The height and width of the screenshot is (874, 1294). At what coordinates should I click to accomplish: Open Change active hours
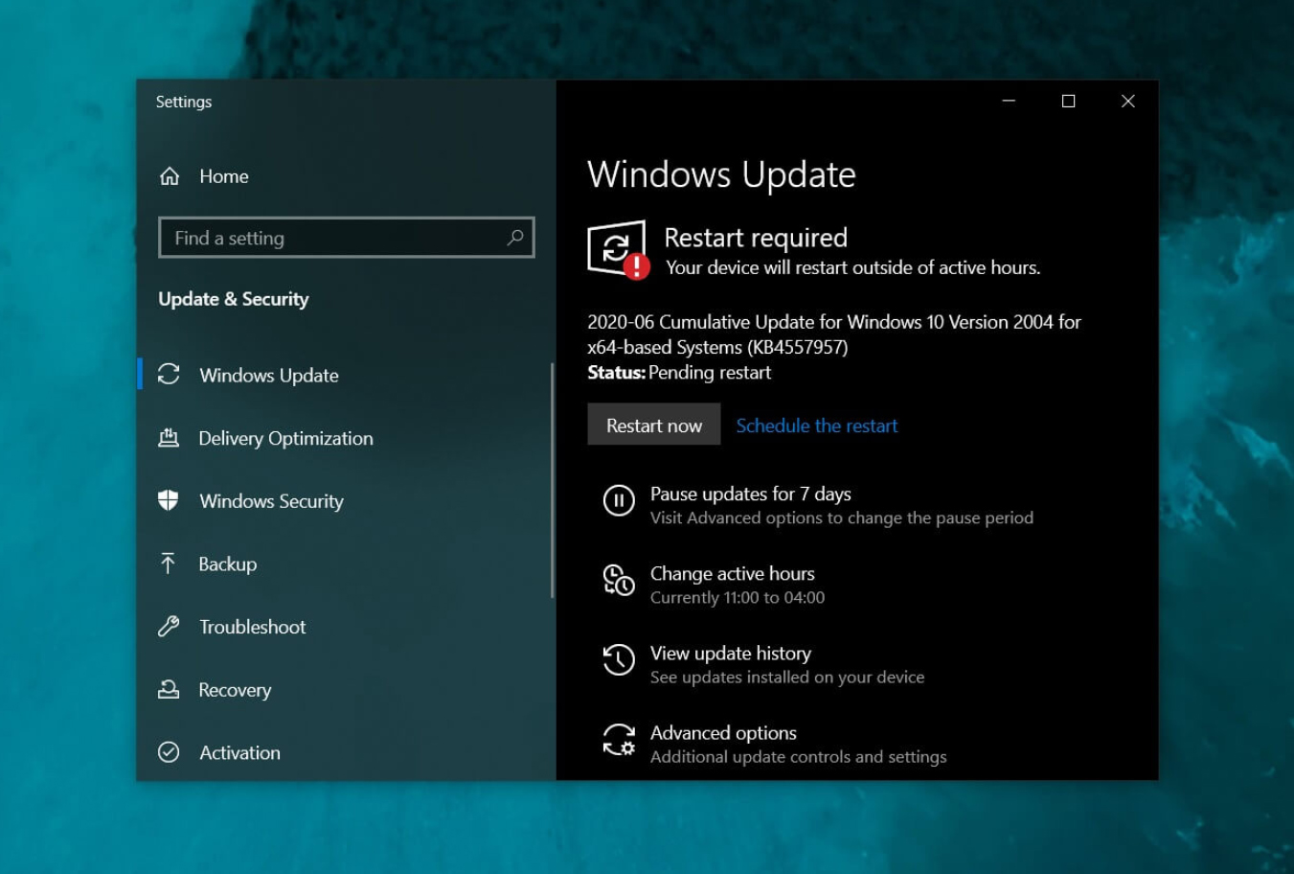coord(733,573)
